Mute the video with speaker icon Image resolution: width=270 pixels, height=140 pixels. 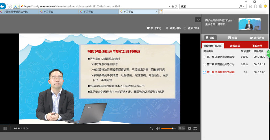158,128
